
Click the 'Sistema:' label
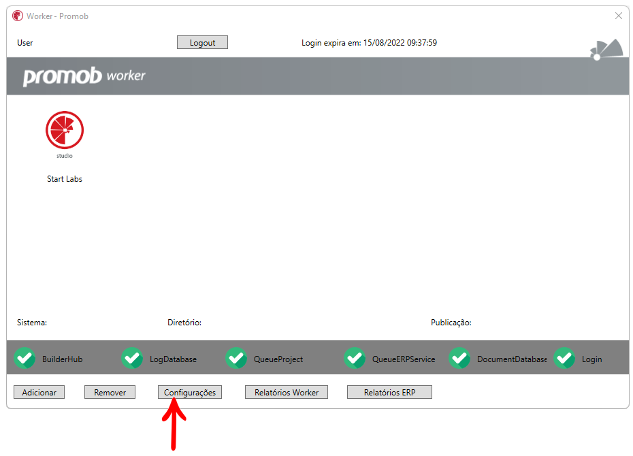tap(32, 323)
